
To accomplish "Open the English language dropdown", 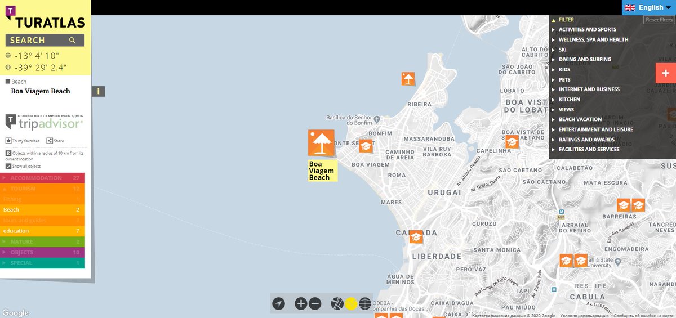I will (649, 7).
